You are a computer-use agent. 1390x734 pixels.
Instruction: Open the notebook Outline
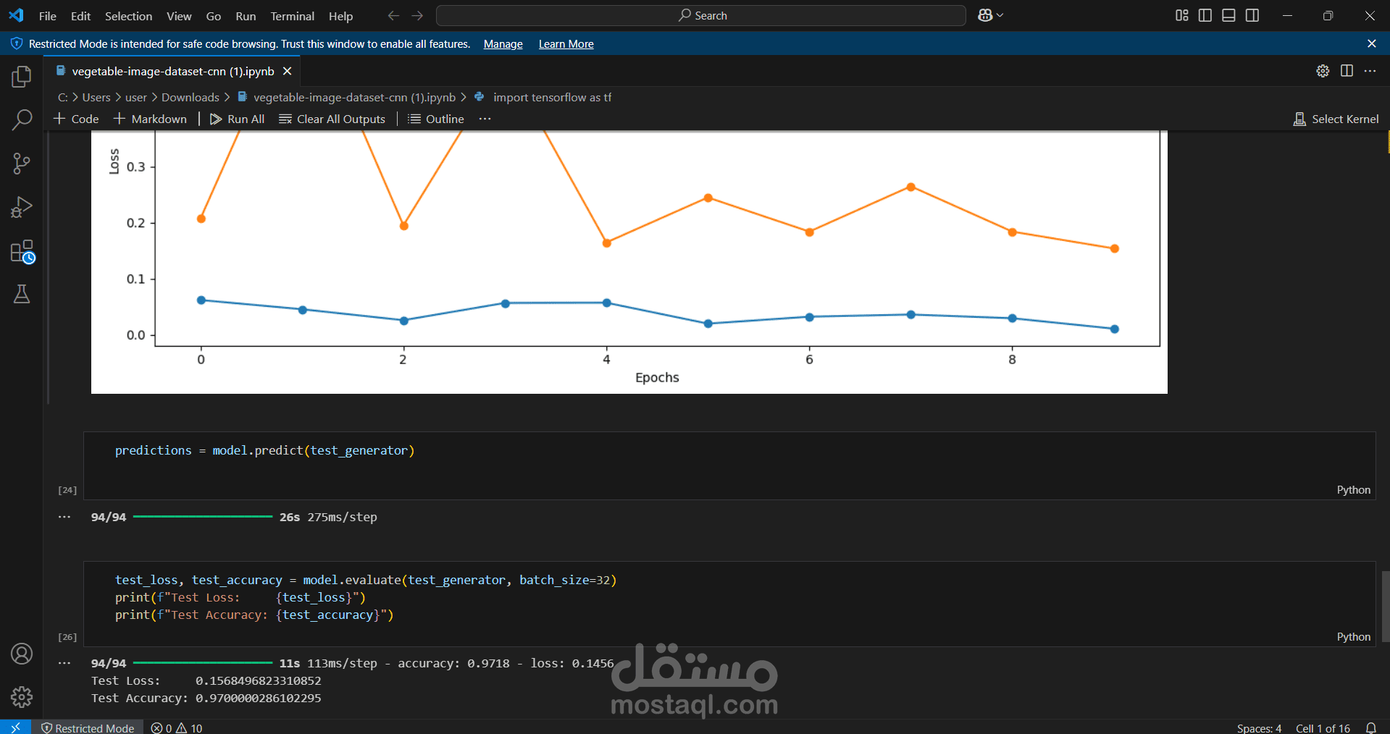click(436, 119)
